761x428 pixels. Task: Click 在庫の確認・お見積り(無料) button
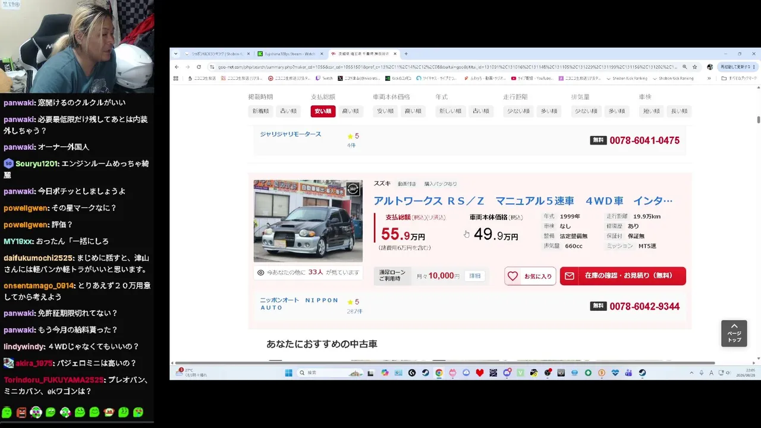pyautogui.click(x=622, y=276)
